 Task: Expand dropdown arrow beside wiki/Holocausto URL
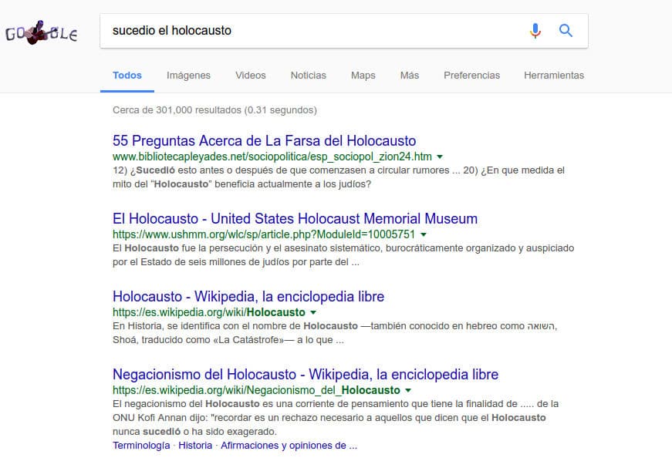(x=313, y=313)
